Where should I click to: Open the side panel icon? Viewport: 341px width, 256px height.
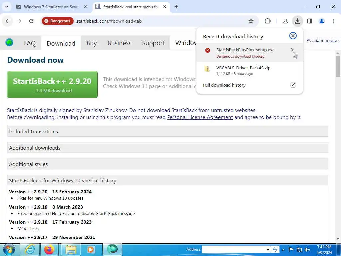[310, 21]
